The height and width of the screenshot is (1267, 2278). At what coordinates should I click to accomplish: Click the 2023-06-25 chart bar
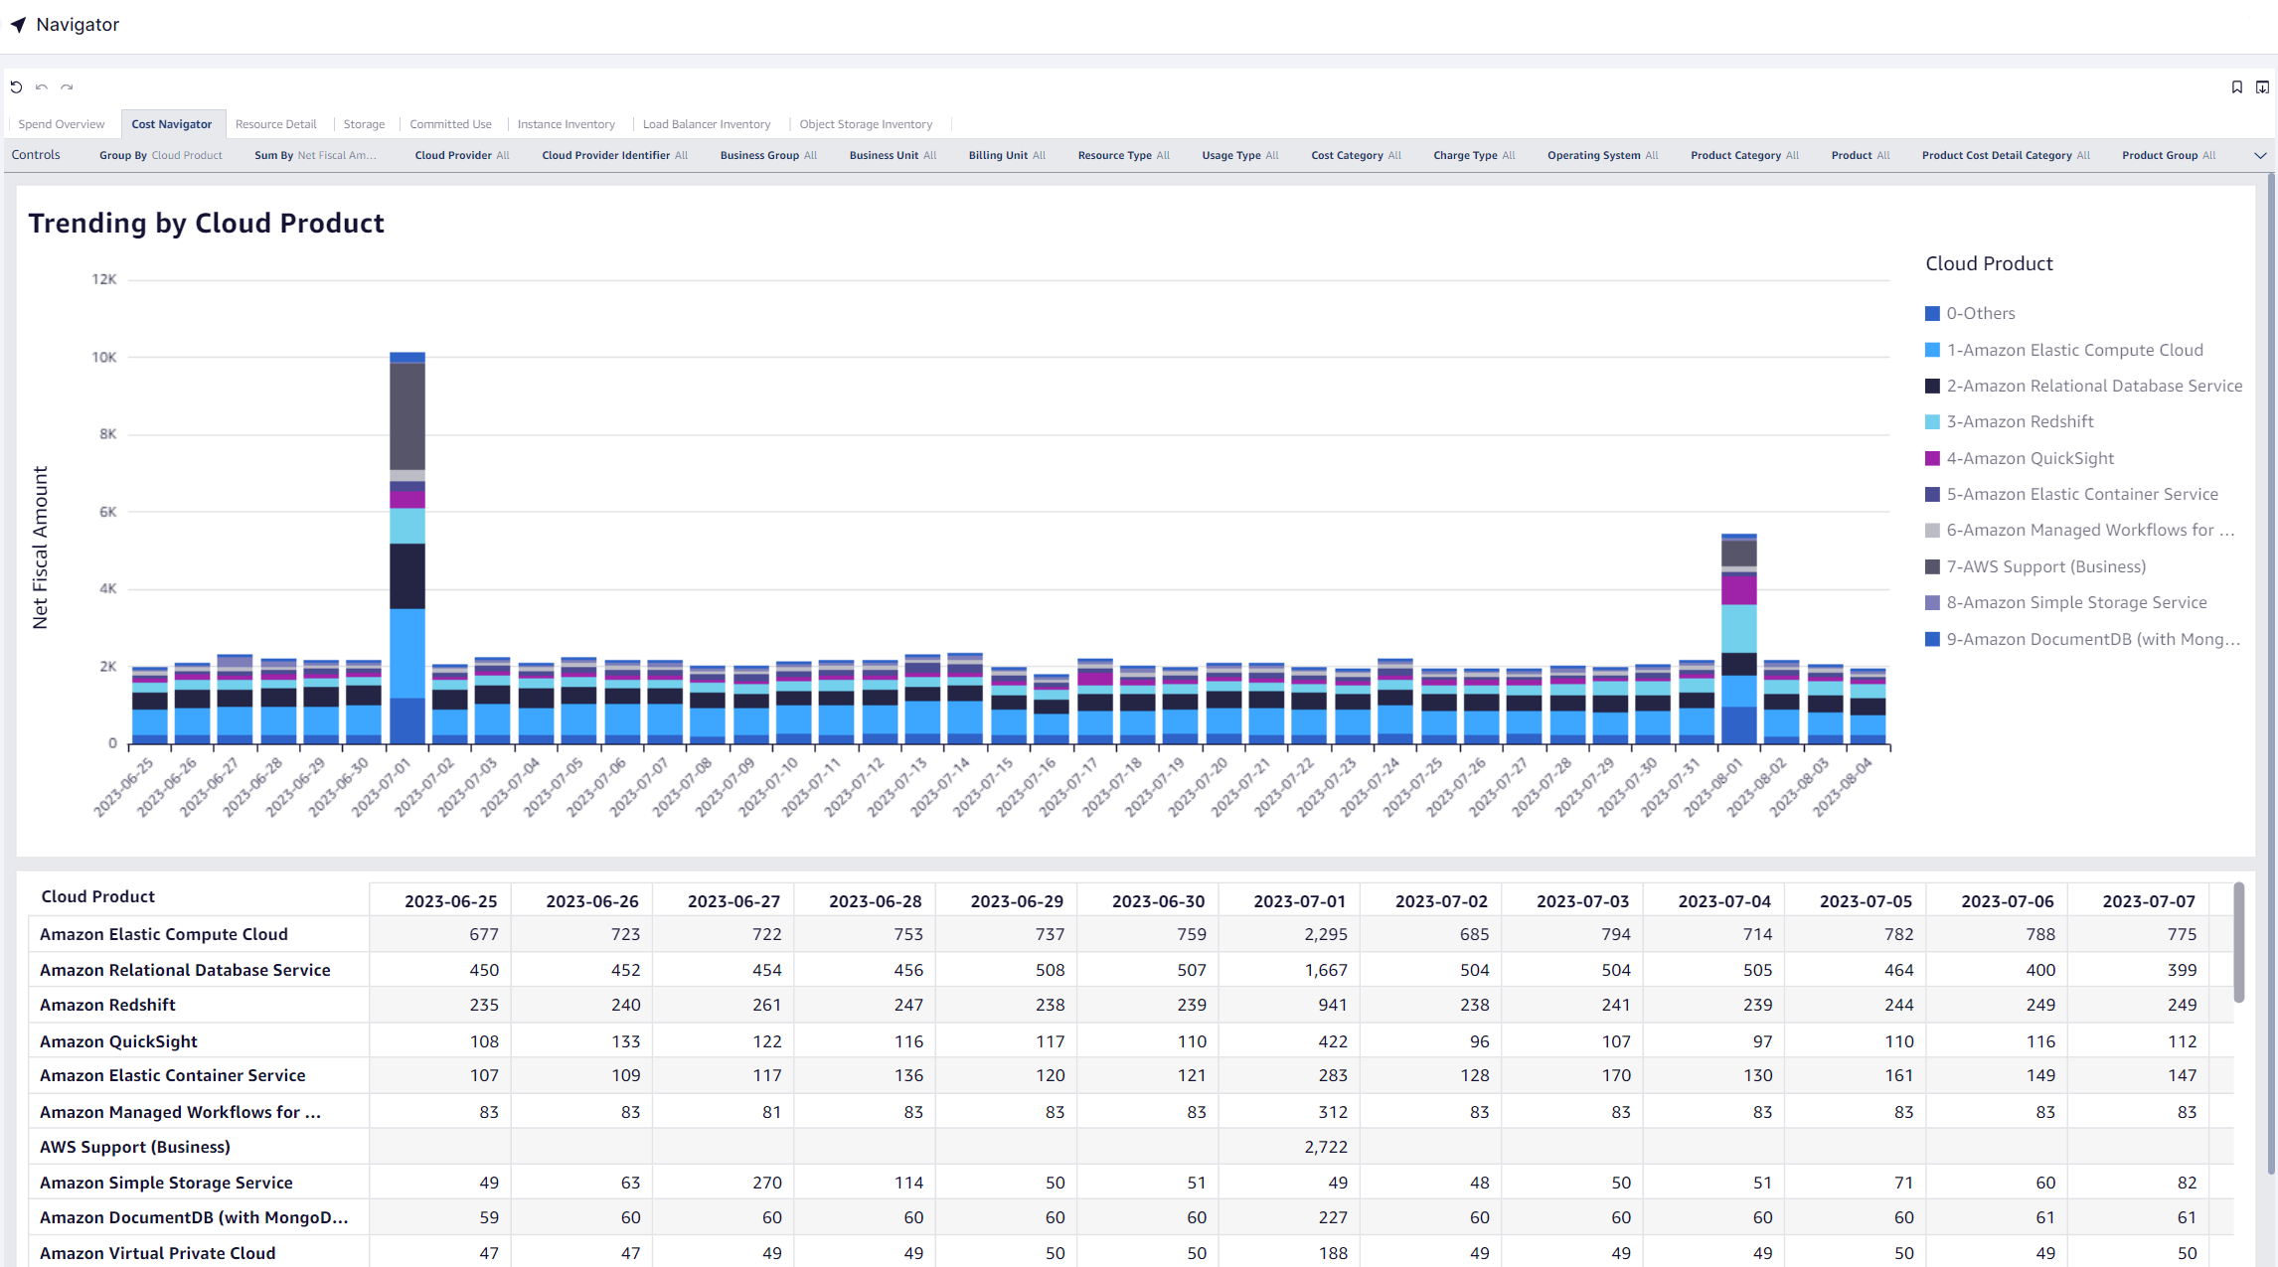[150, 706]
